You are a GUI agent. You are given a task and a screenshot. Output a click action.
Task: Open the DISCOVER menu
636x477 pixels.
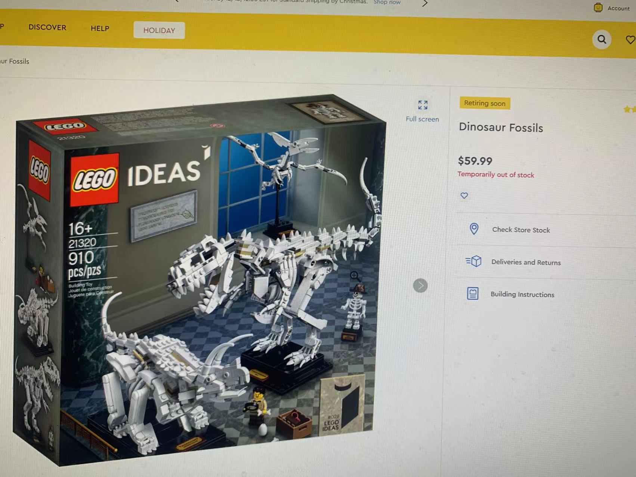[47, 27]
